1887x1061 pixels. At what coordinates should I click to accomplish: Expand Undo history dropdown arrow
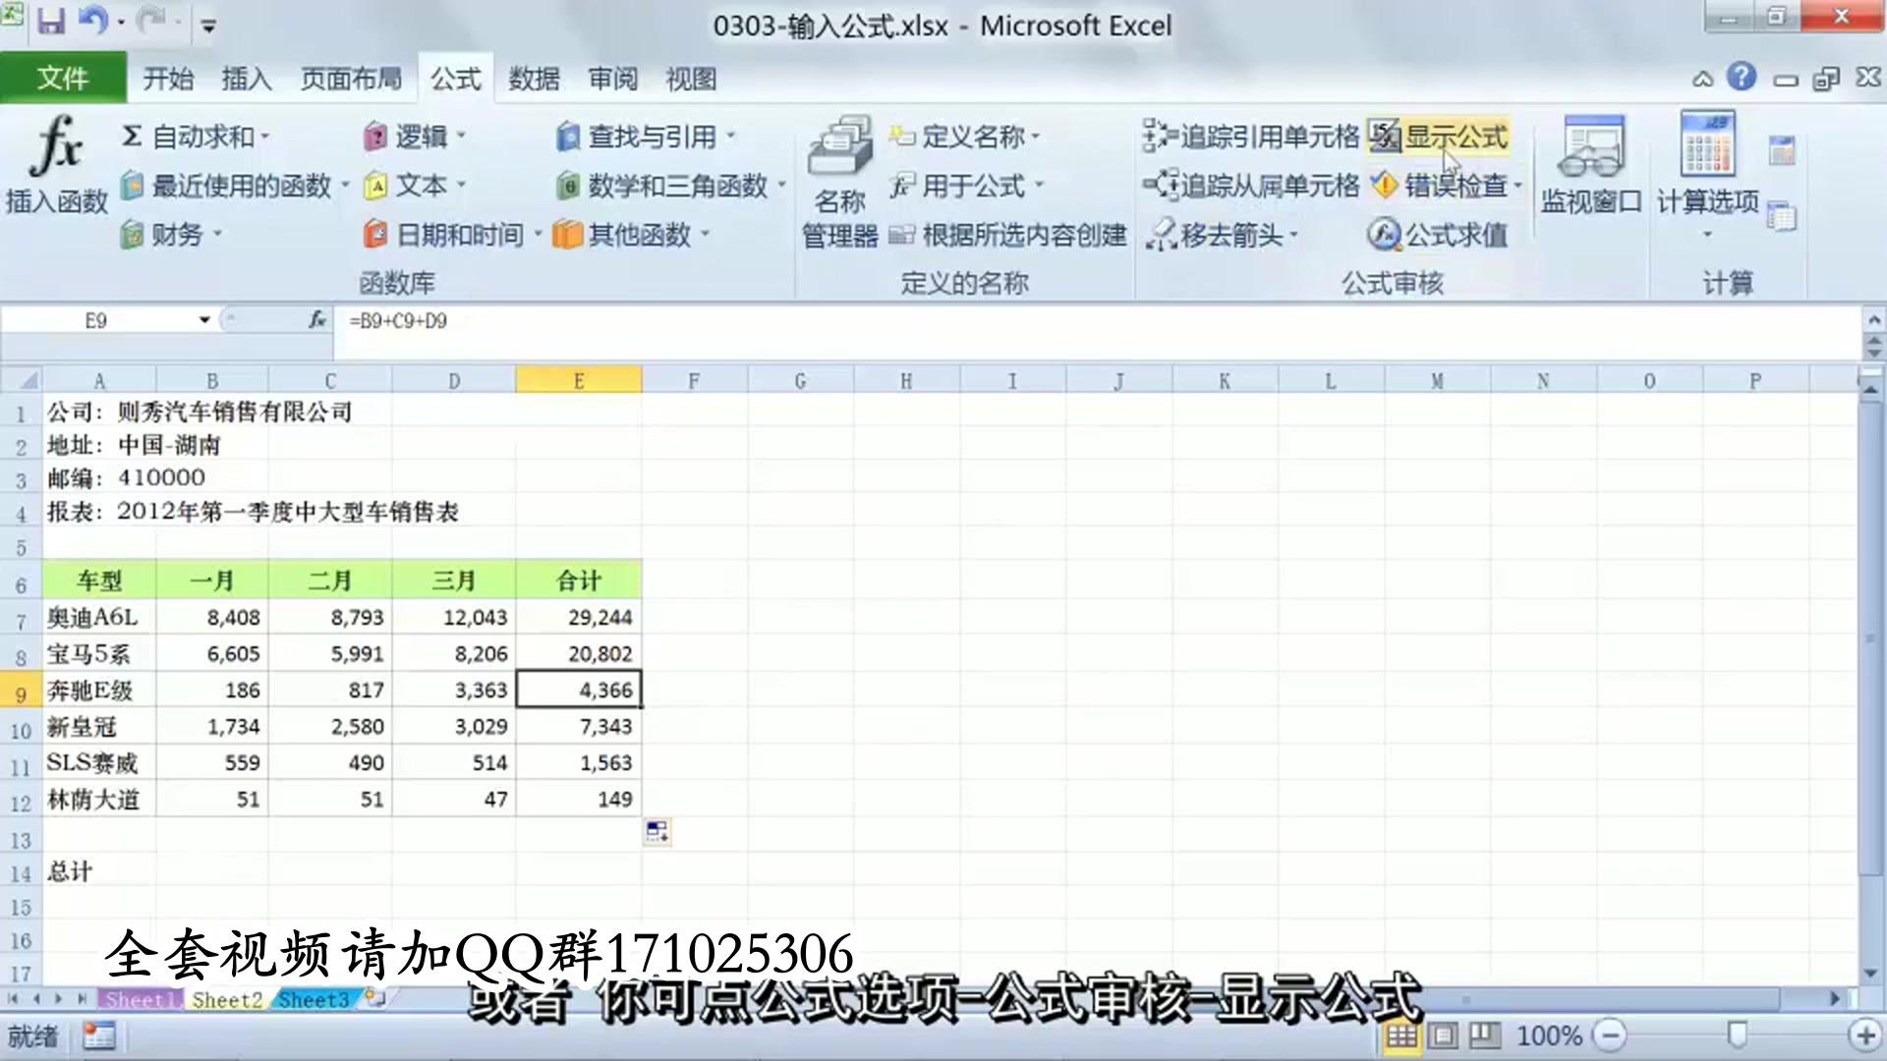click(121, 23)
